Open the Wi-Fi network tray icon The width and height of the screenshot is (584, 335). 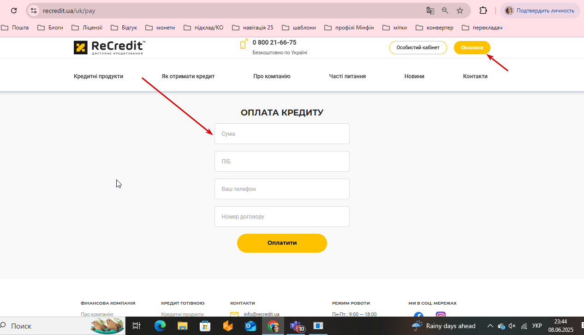click(524, 326)
